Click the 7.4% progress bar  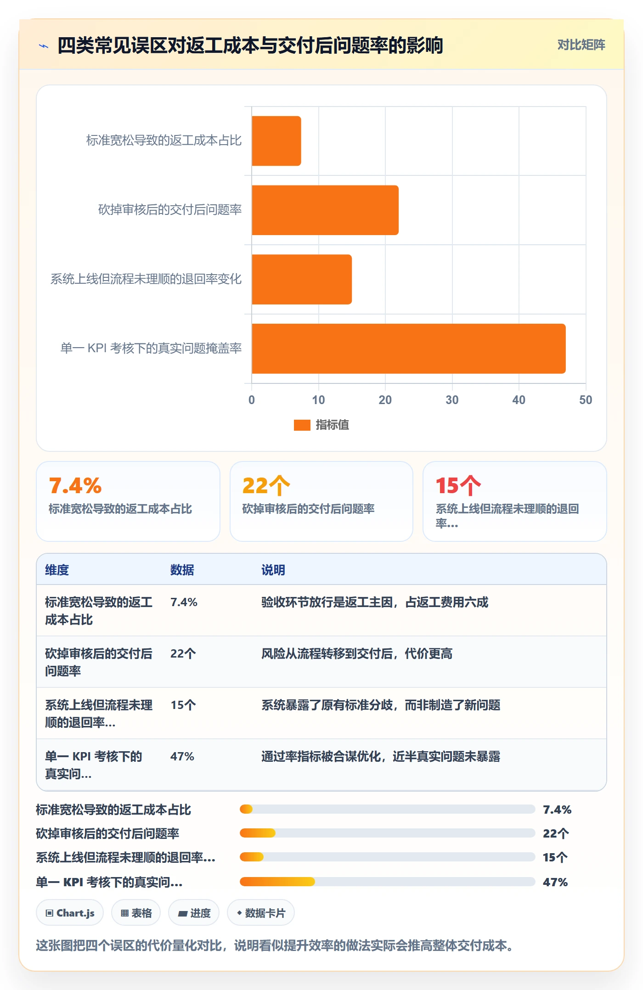(387, 809)
